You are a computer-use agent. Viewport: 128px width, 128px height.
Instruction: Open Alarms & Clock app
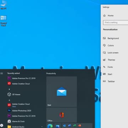click(x=16, y=121)
